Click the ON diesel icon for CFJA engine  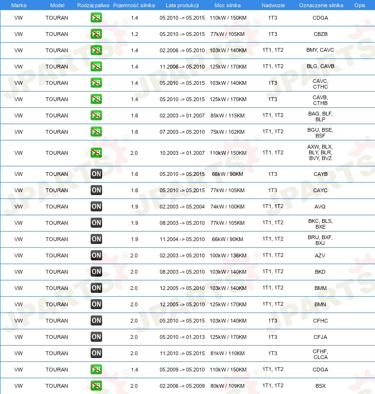(96, 336)
